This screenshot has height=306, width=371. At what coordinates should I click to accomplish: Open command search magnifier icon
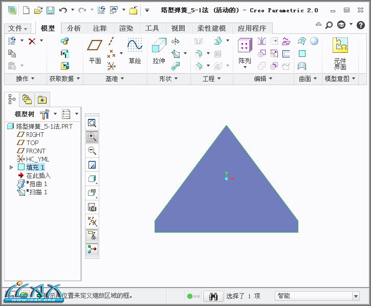[329, 25]
